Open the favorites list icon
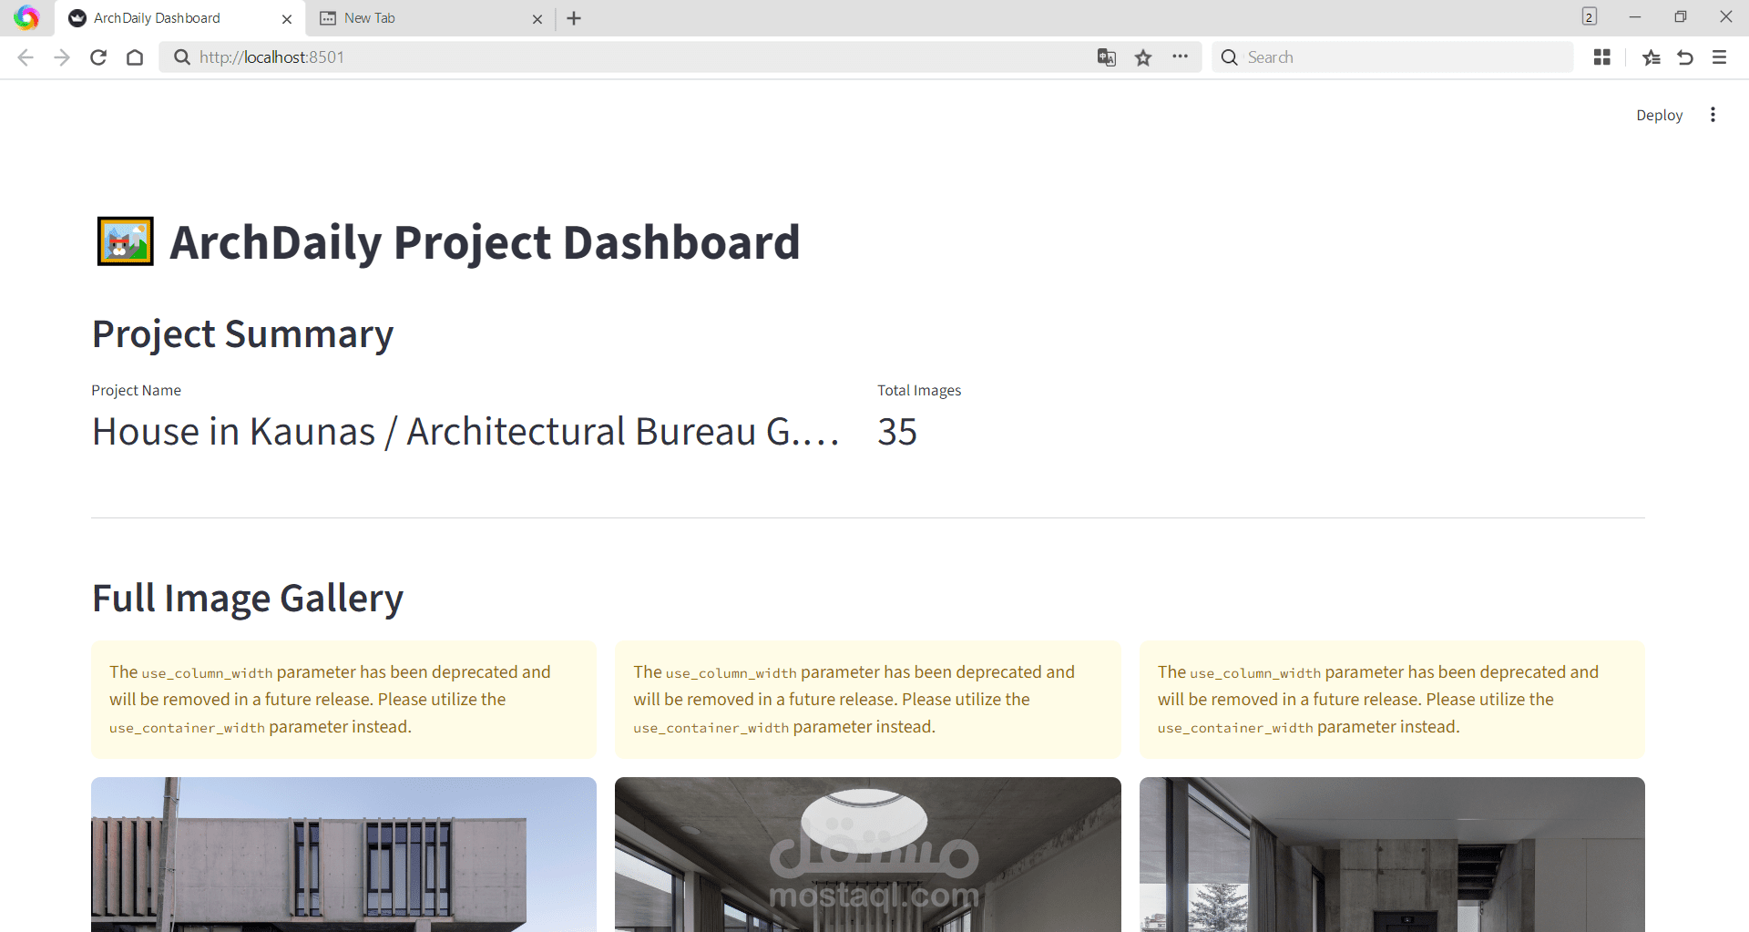This screenshot has width=1749, height=932. (x=1651, y=57)
